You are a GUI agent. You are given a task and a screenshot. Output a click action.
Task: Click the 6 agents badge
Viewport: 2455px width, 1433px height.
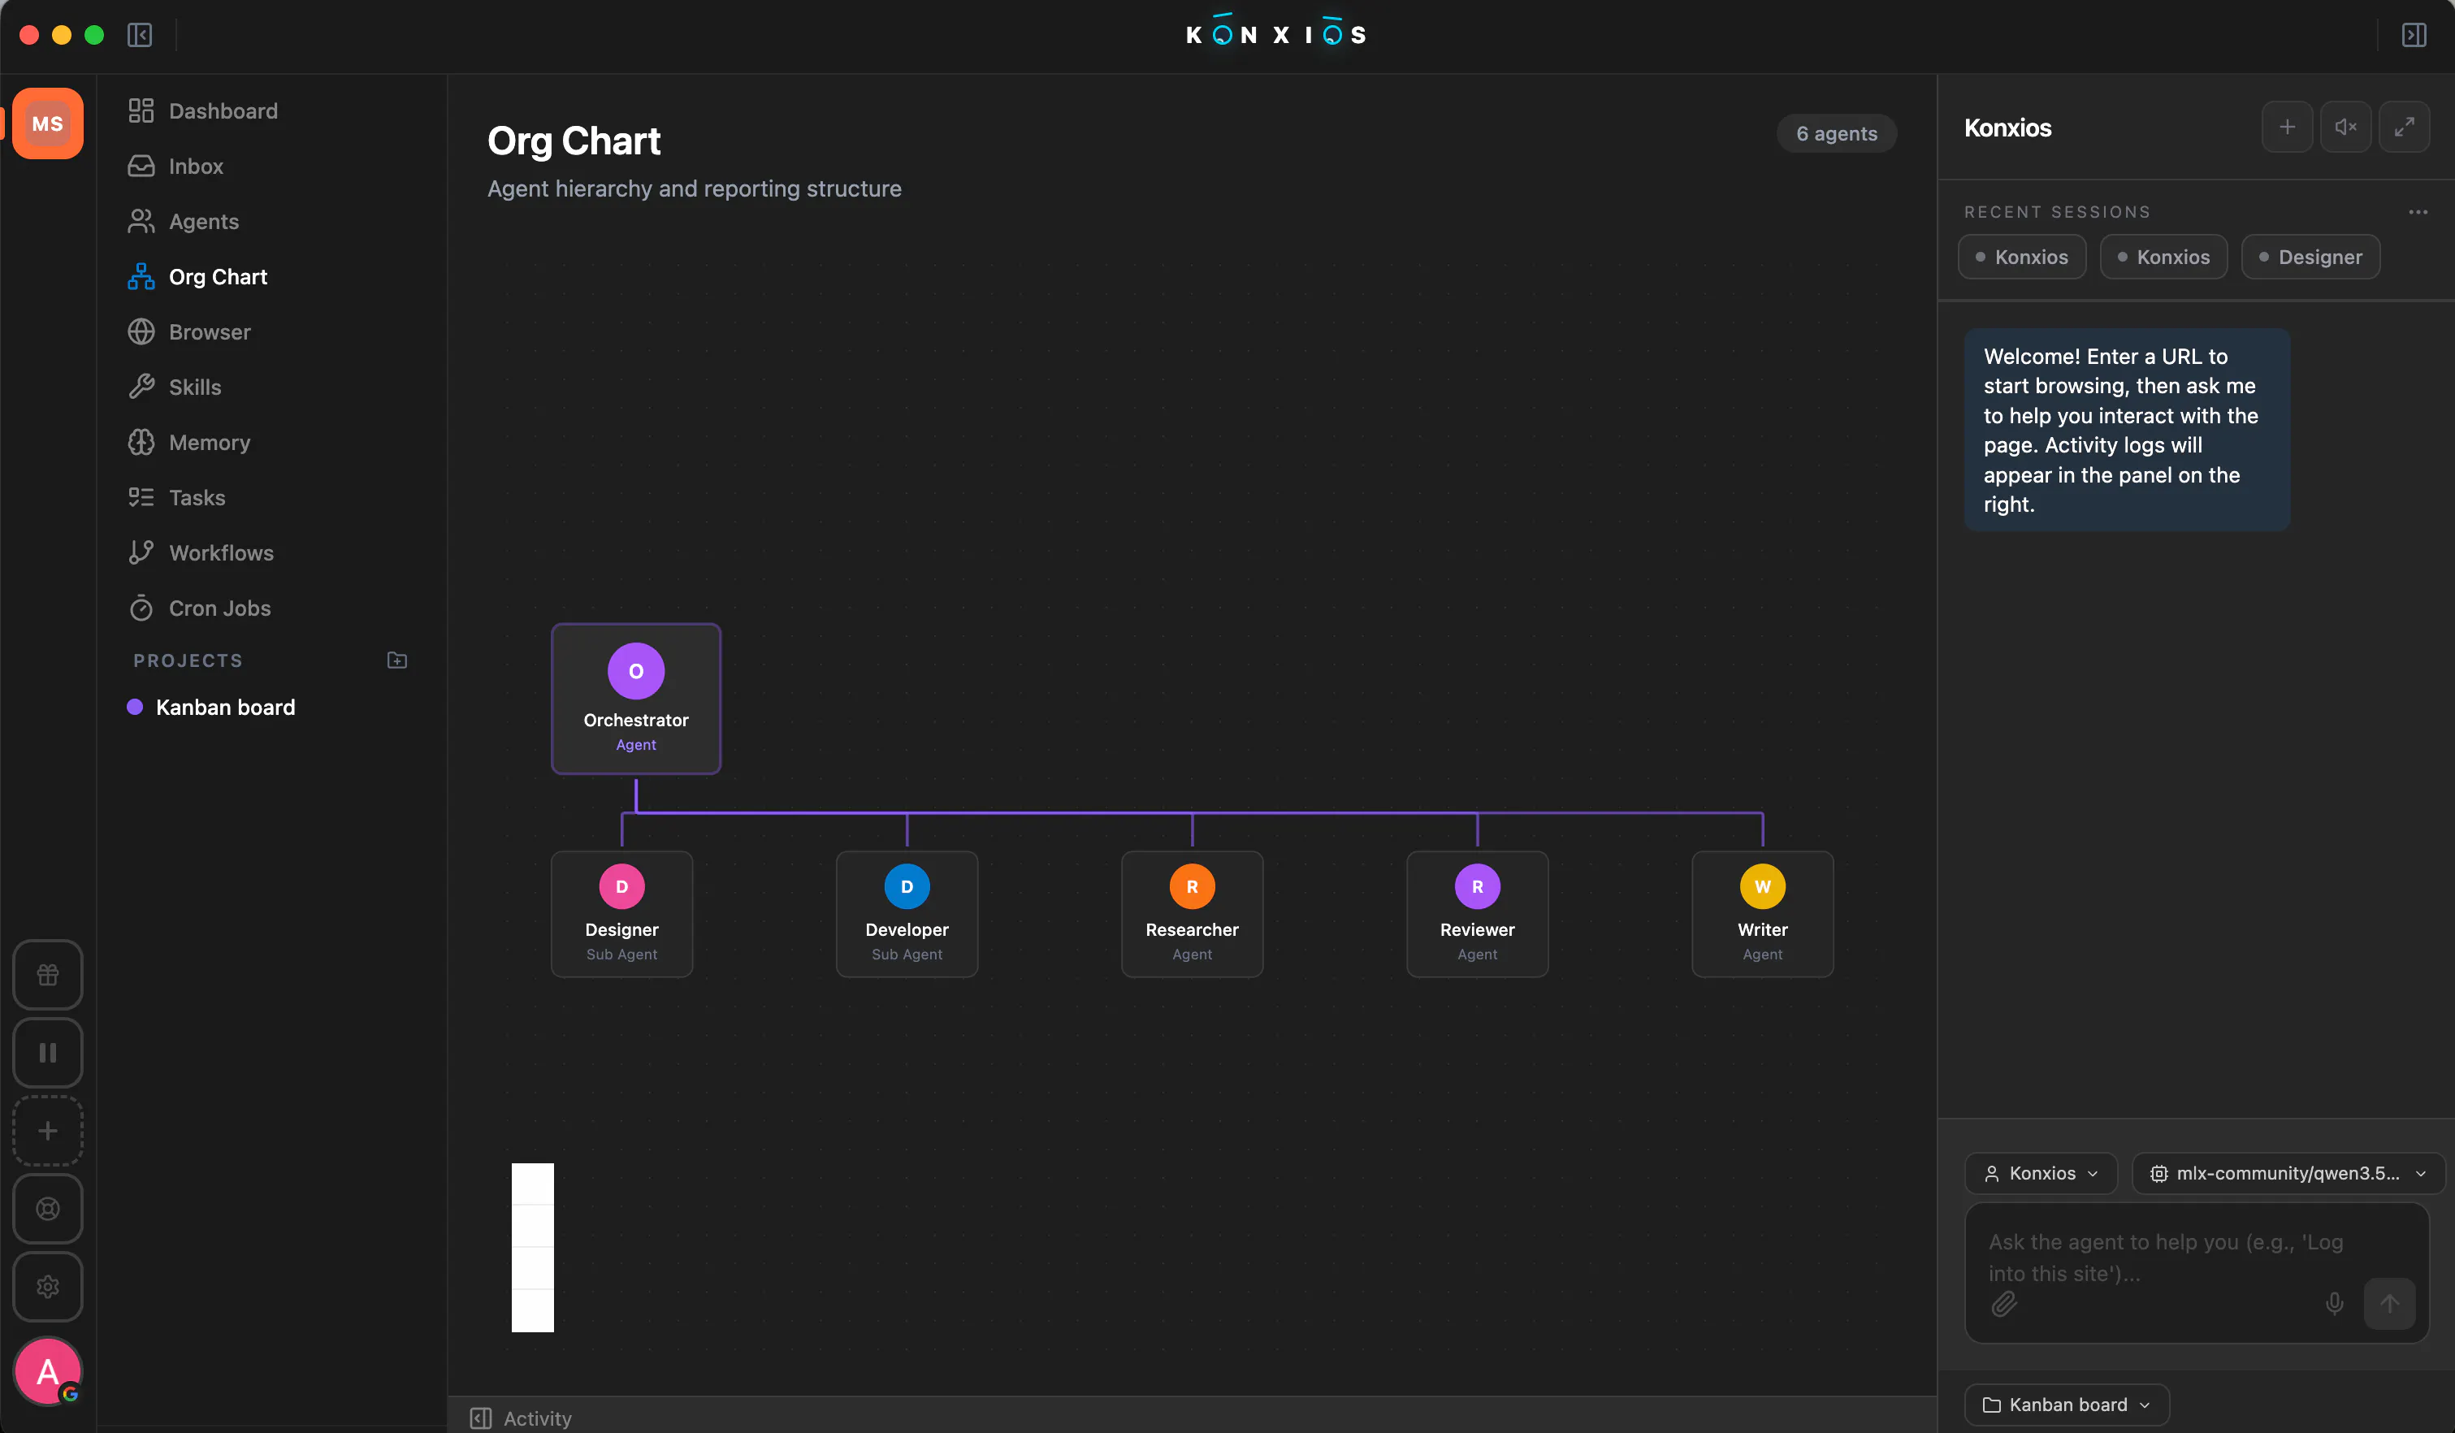[x=1837, y=133]
